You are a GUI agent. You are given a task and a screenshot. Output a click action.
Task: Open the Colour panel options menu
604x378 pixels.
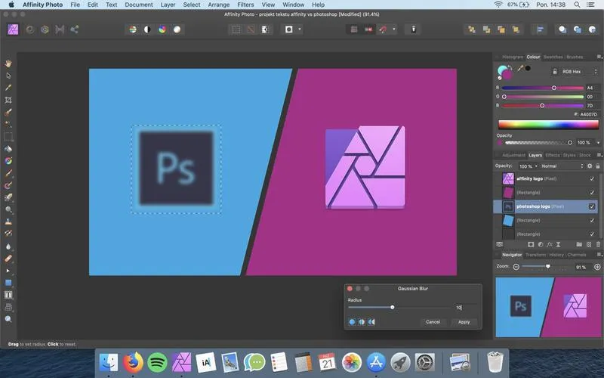[599, 57]
